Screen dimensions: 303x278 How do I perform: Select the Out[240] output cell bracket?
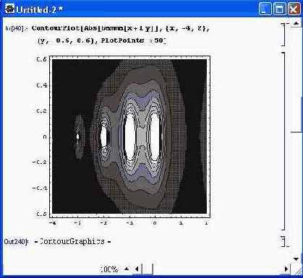coord(283,241)
